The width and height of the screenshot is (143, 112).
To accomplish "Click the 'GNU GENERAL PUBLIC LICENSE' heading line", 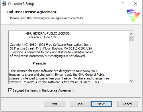I will point(48,33).
